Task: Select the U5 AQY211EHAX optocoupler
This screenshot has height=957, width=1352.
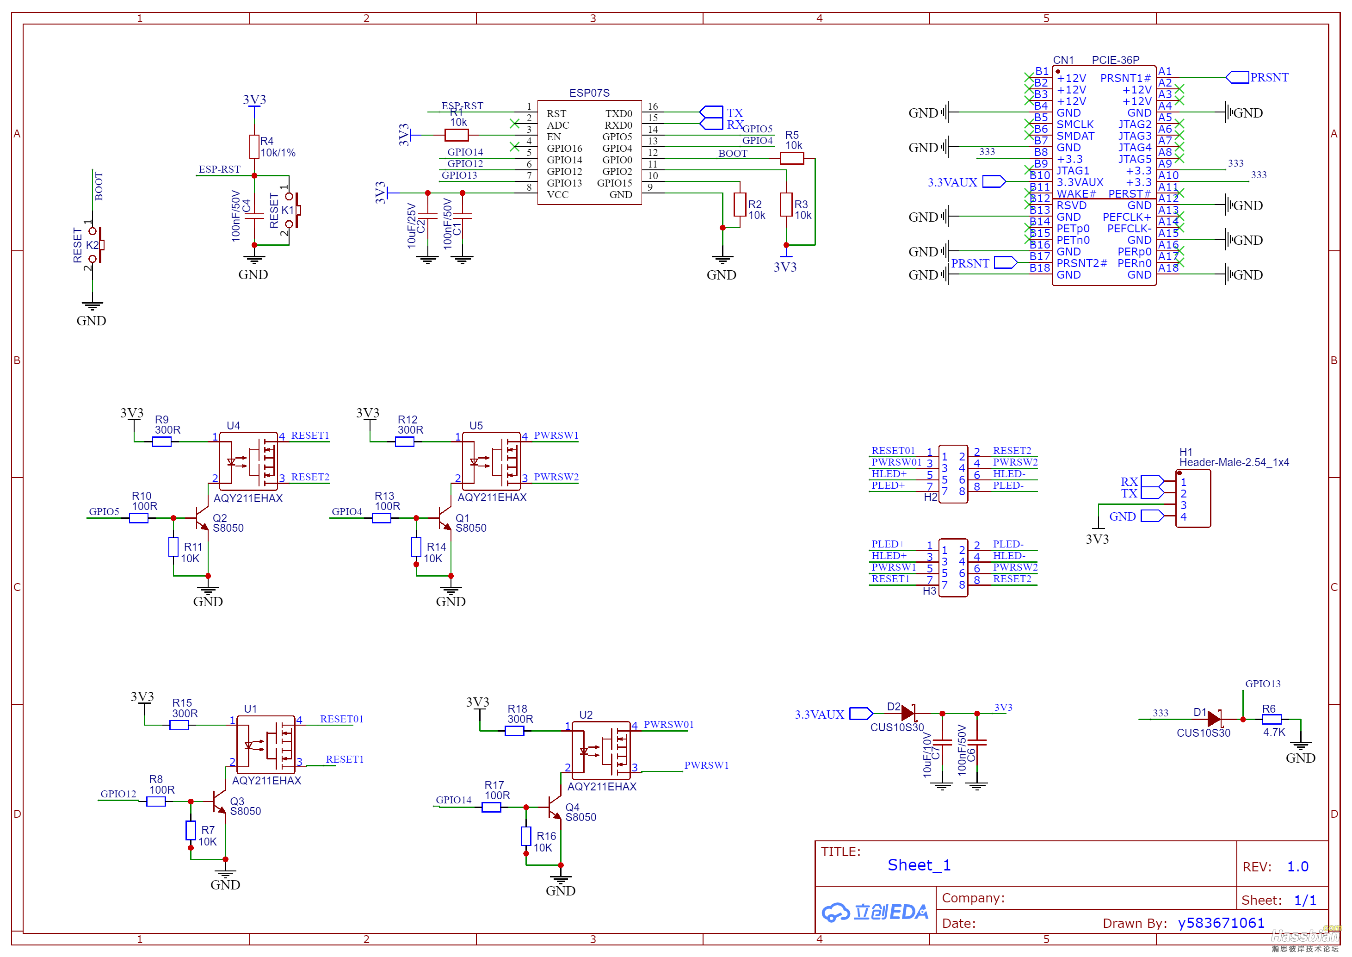Action: tap(491, 460)
